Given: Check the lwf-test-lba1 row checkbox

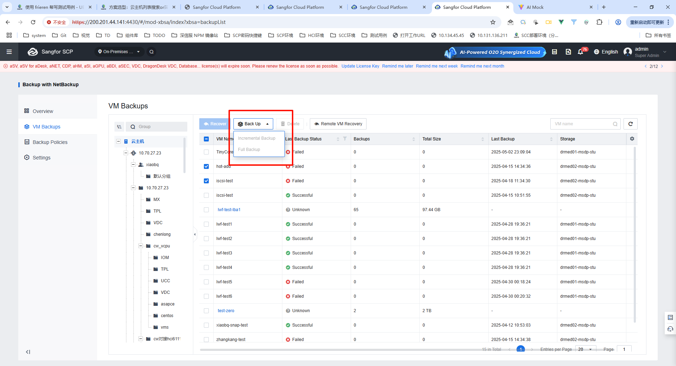Looking at the screenshot, I should click(x=206, y=210).
